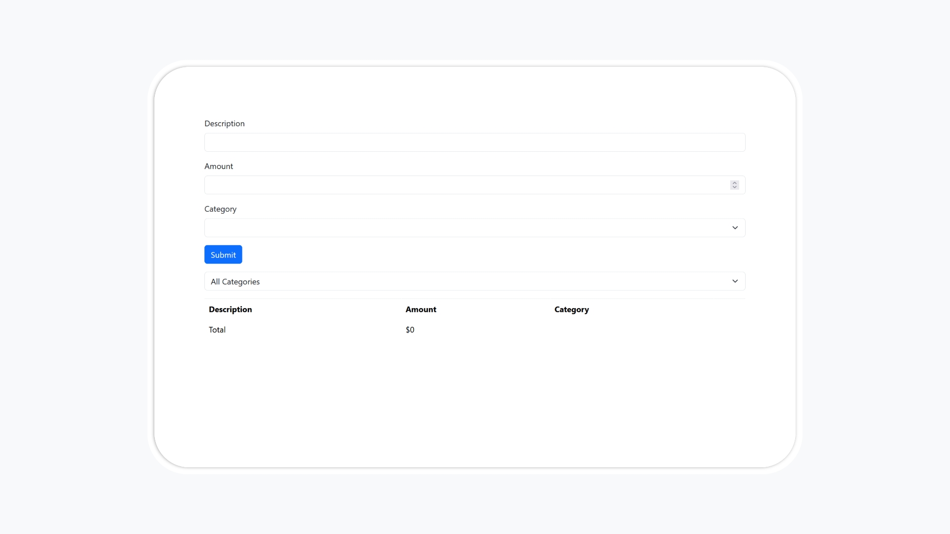The width and height of the screenshot is (950, 534).
Task: Click the Amount form label
Action: pos(218,166)
